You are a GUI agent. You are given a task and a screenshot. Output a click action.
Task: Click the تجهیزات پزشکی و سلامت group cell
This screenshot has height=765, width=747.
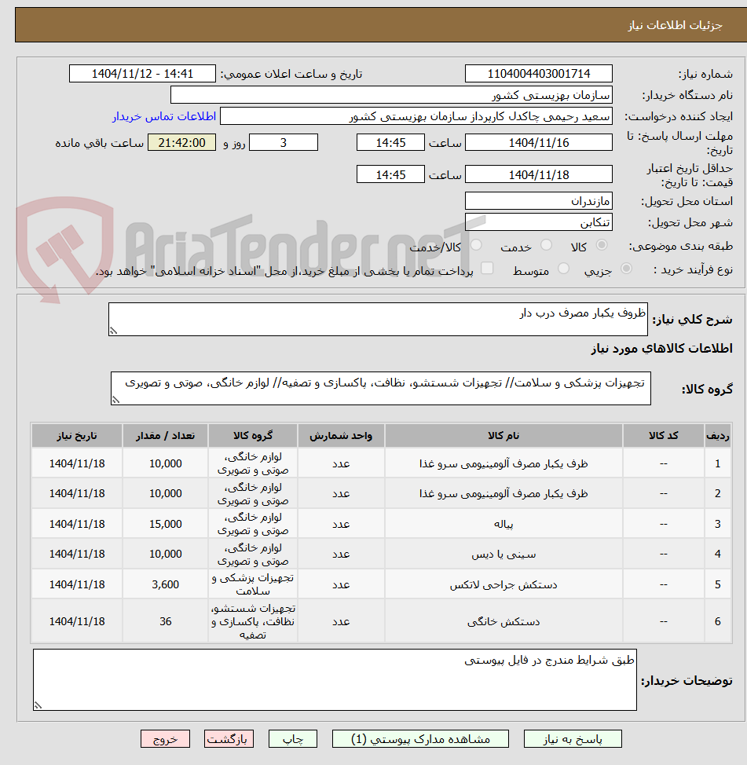[x=253, y=584]
